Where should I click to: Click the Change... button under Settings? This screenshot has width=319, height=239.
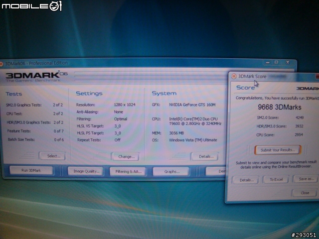coord(125,156)
